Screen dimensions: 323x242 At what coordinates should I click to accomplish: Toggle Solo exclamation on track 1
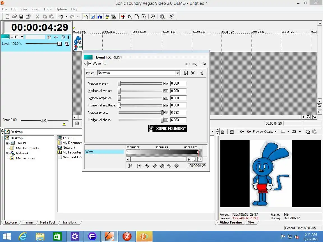click(x=68, y=37)
